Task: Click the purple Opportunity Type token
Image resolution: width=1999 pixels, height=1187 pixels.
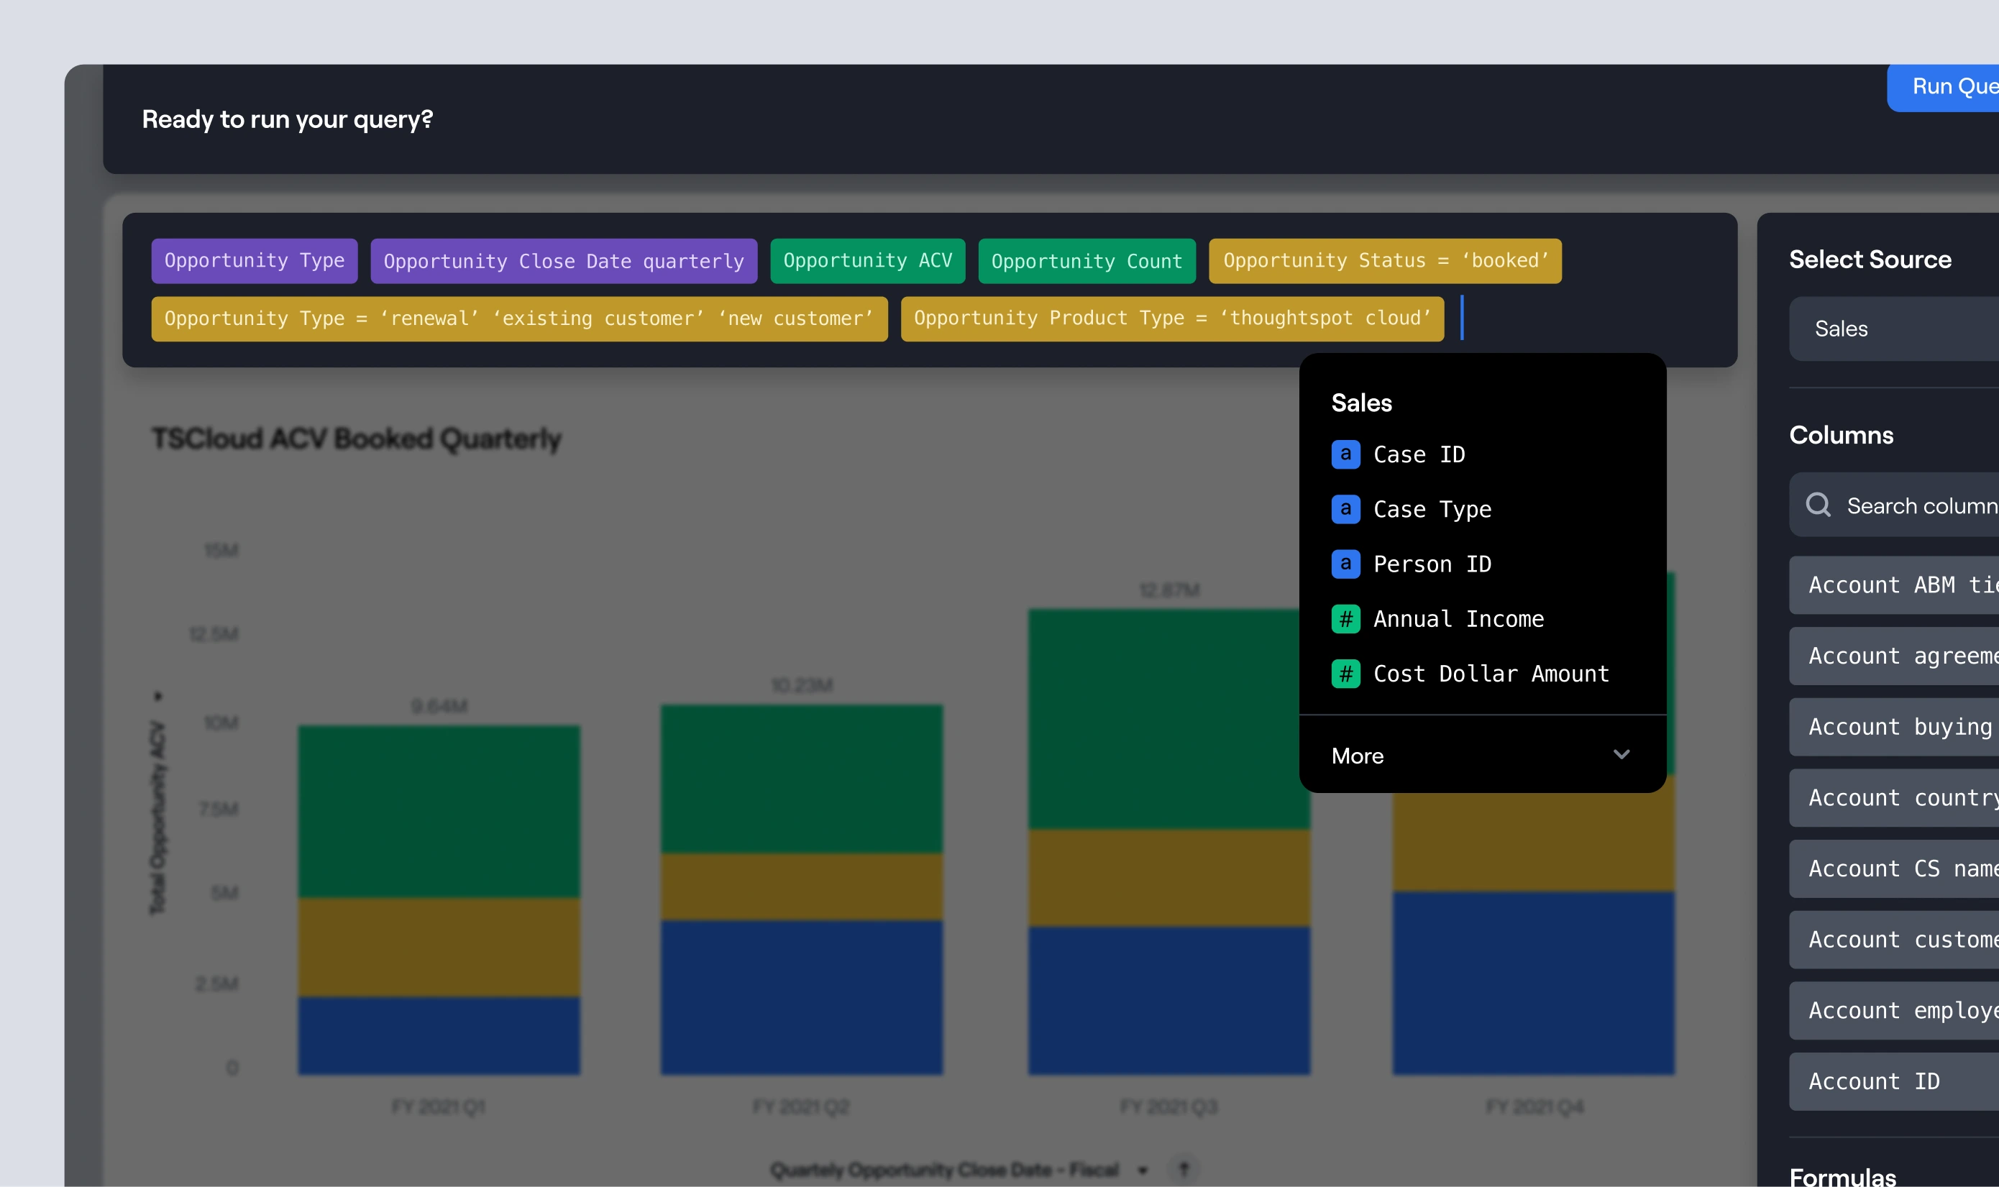Action: click(x=255, y=261)
